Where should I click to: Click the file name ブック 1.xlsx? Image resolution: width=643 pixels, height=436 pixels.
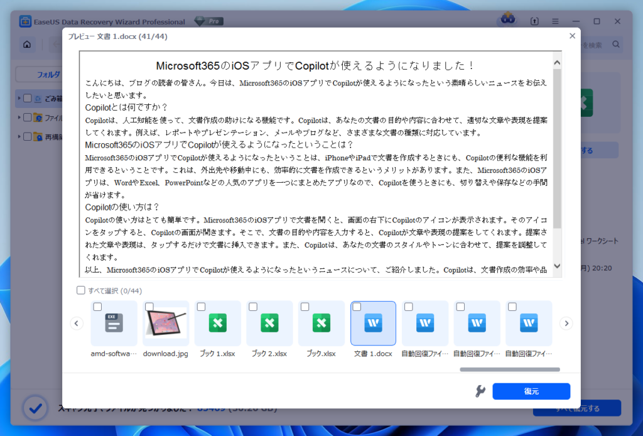(x=218, y=354)
